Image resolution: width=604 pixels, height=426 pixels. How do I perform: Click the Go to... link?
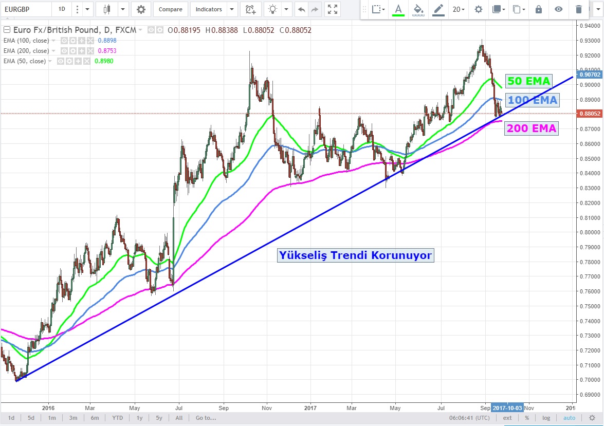click(205, 418)
